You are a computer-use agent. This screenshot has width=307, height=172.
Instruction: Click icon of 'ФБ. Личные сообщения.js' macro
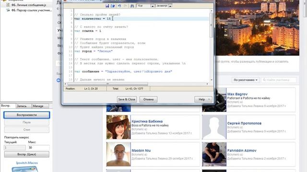(8, 5)
